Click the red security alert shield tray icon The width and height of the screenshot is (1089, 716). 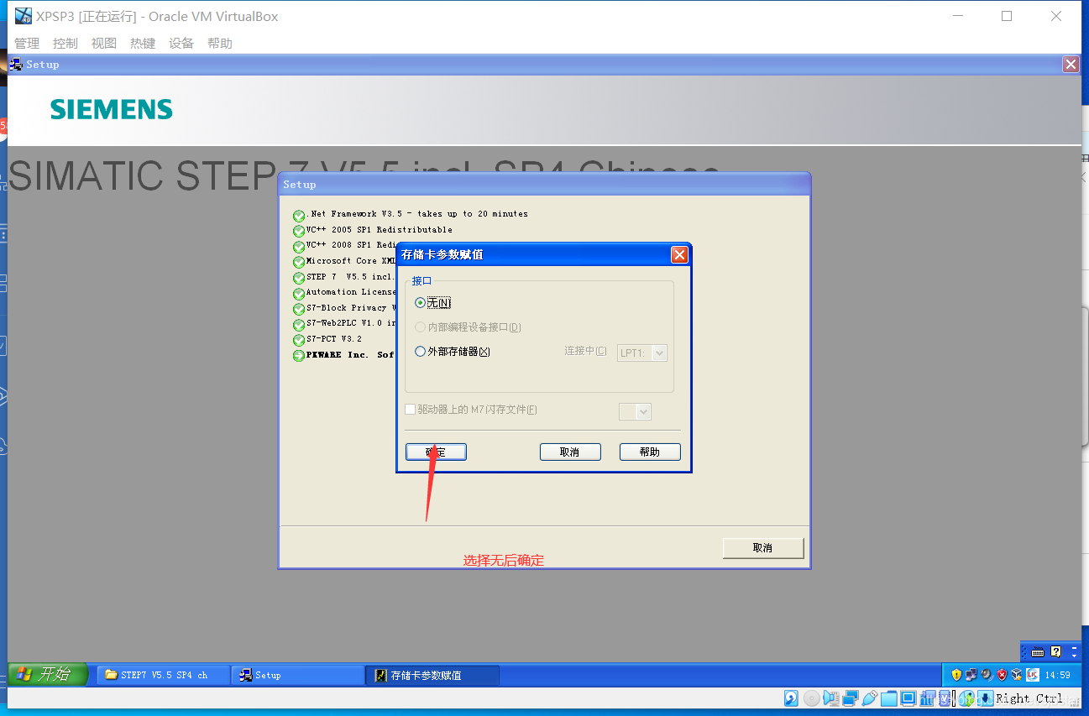tap(1002, 675)
